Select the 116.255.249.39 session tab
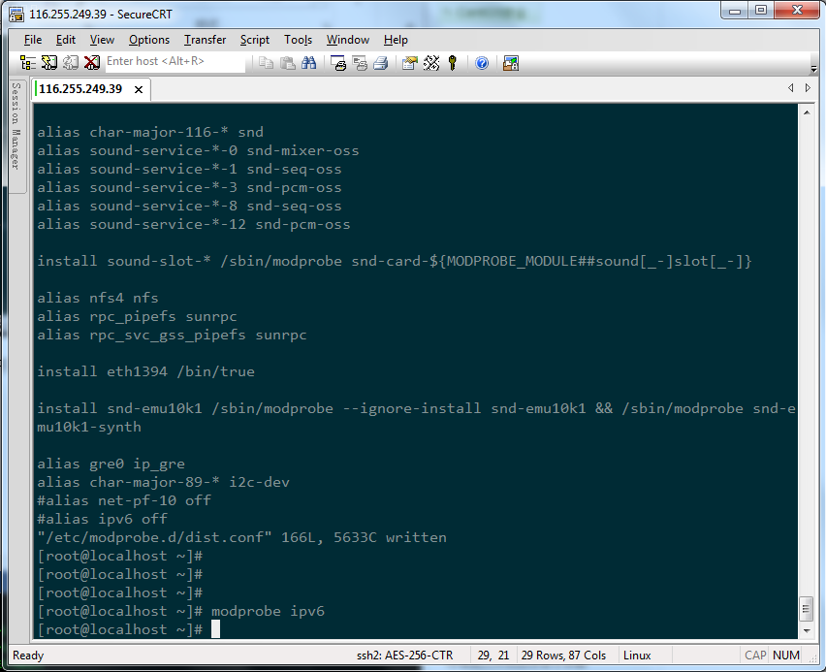 coord(80,89)
